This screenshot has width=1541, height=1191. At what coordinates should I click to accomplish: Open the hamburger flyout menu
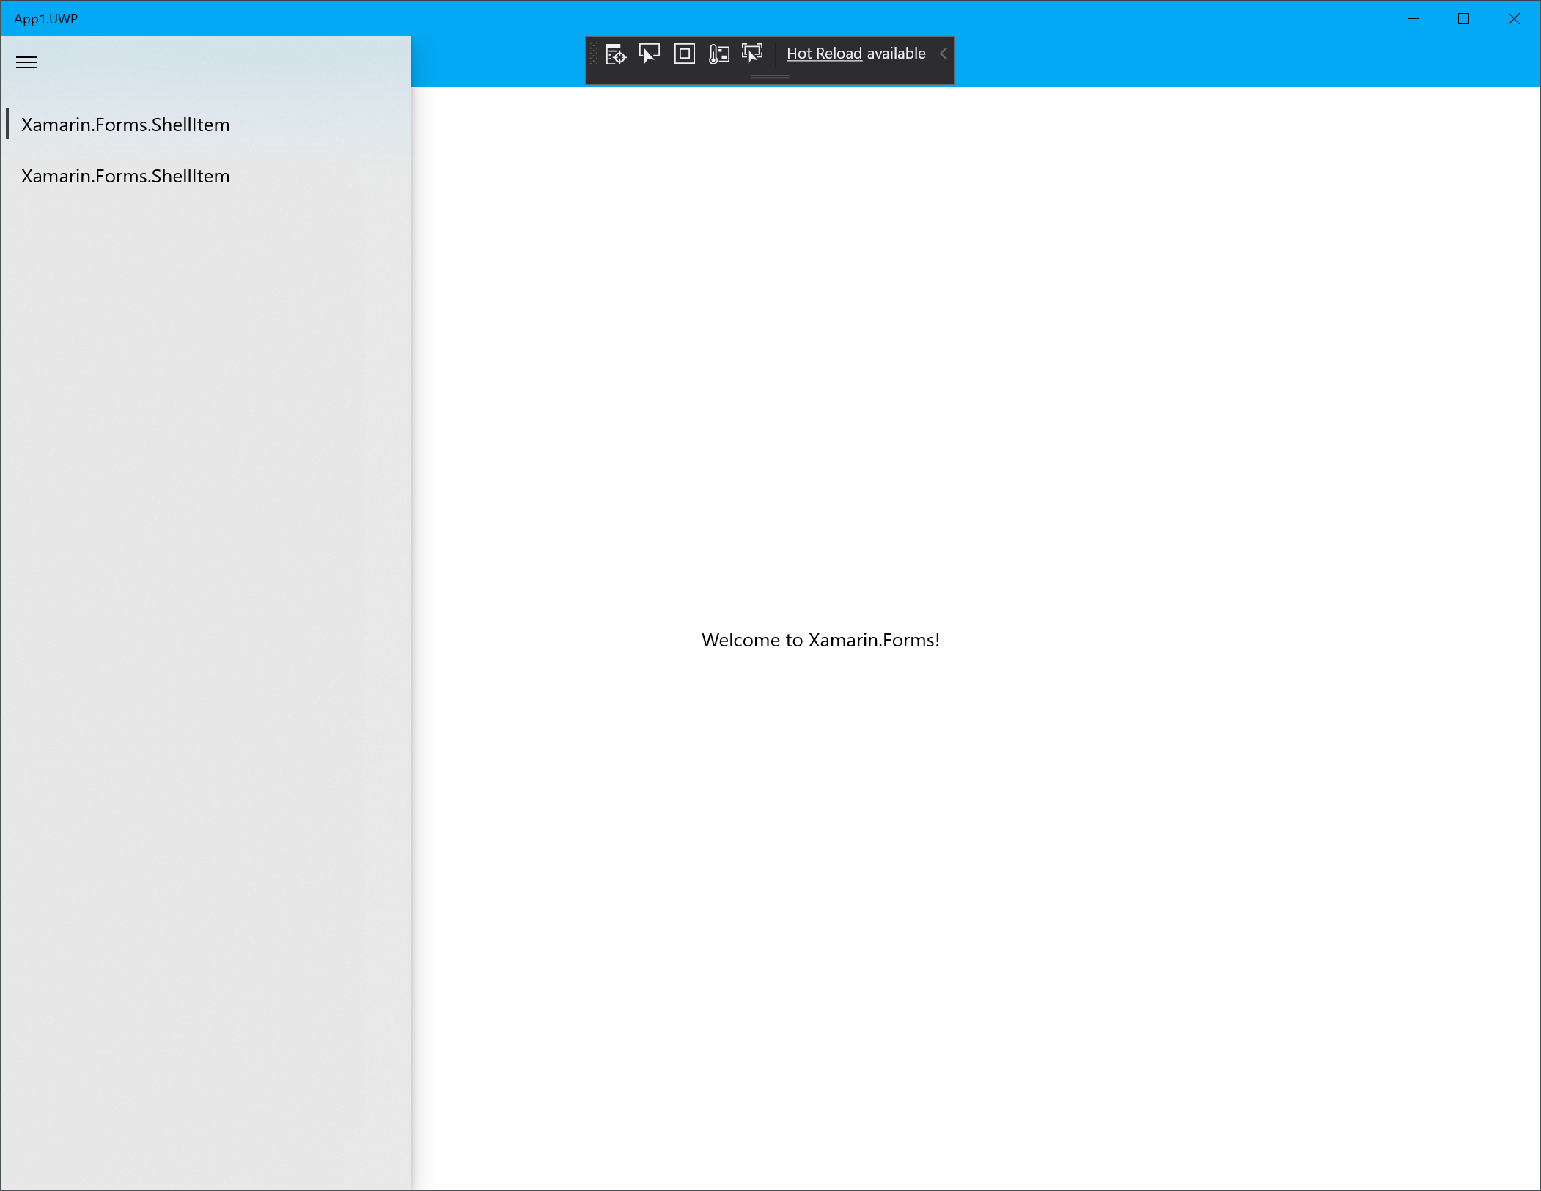click(x=26, y=62)
